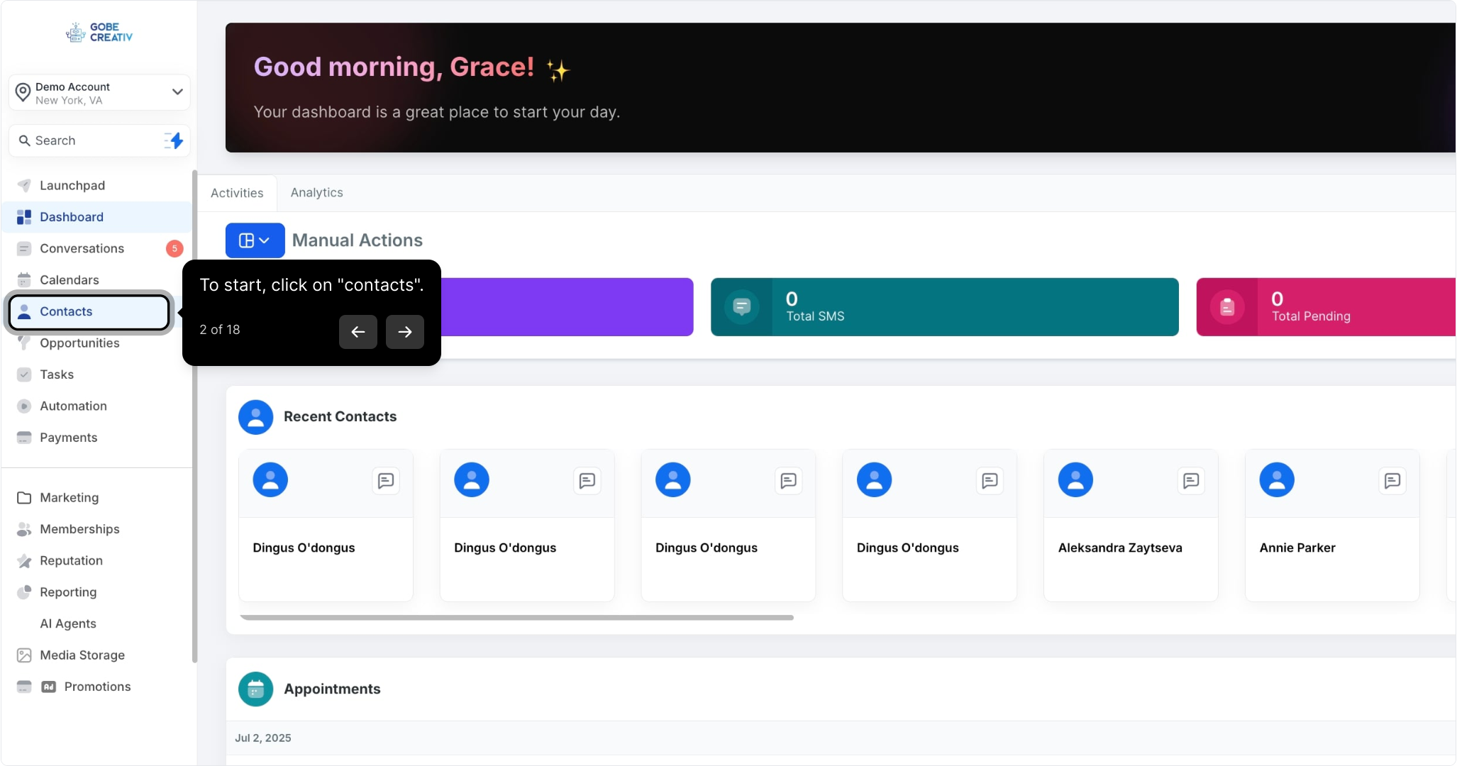Image resolution: width=1457 pixels, height=766 pixels.
Task: Click the Appointments calendar icon
Action: pos(255,689)
